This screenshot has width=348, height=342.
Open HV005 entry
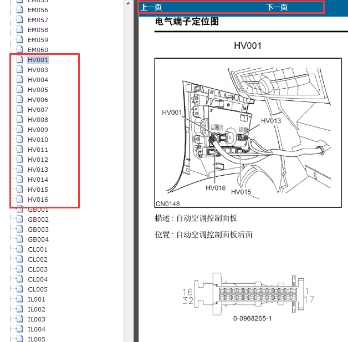click(38, 90)
